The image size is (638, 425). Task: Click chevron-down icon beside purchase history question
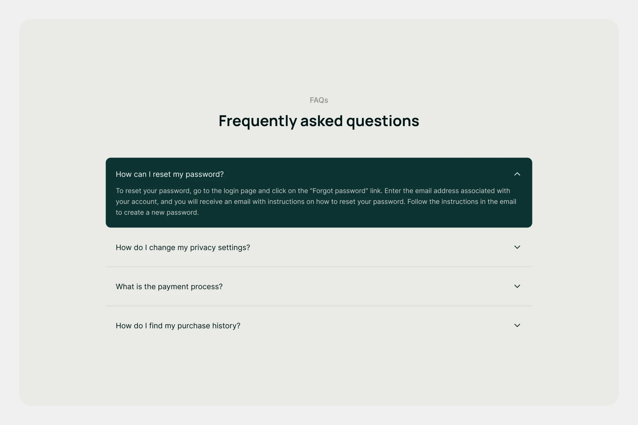[517, 325]
